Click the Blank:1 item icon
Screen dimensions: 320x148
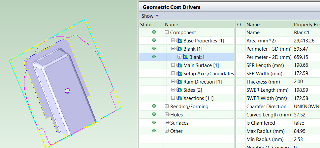185,57
